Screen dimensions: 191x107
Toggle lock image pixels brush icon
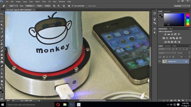point(167,57)
